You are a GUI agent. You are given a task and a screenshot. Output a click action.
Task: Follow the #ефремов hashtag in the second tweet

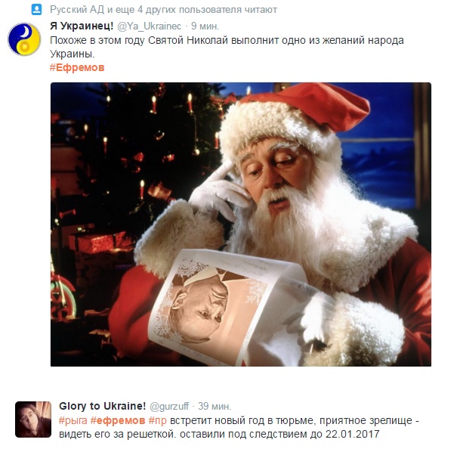pyautogui.click(x=118, y=420)
